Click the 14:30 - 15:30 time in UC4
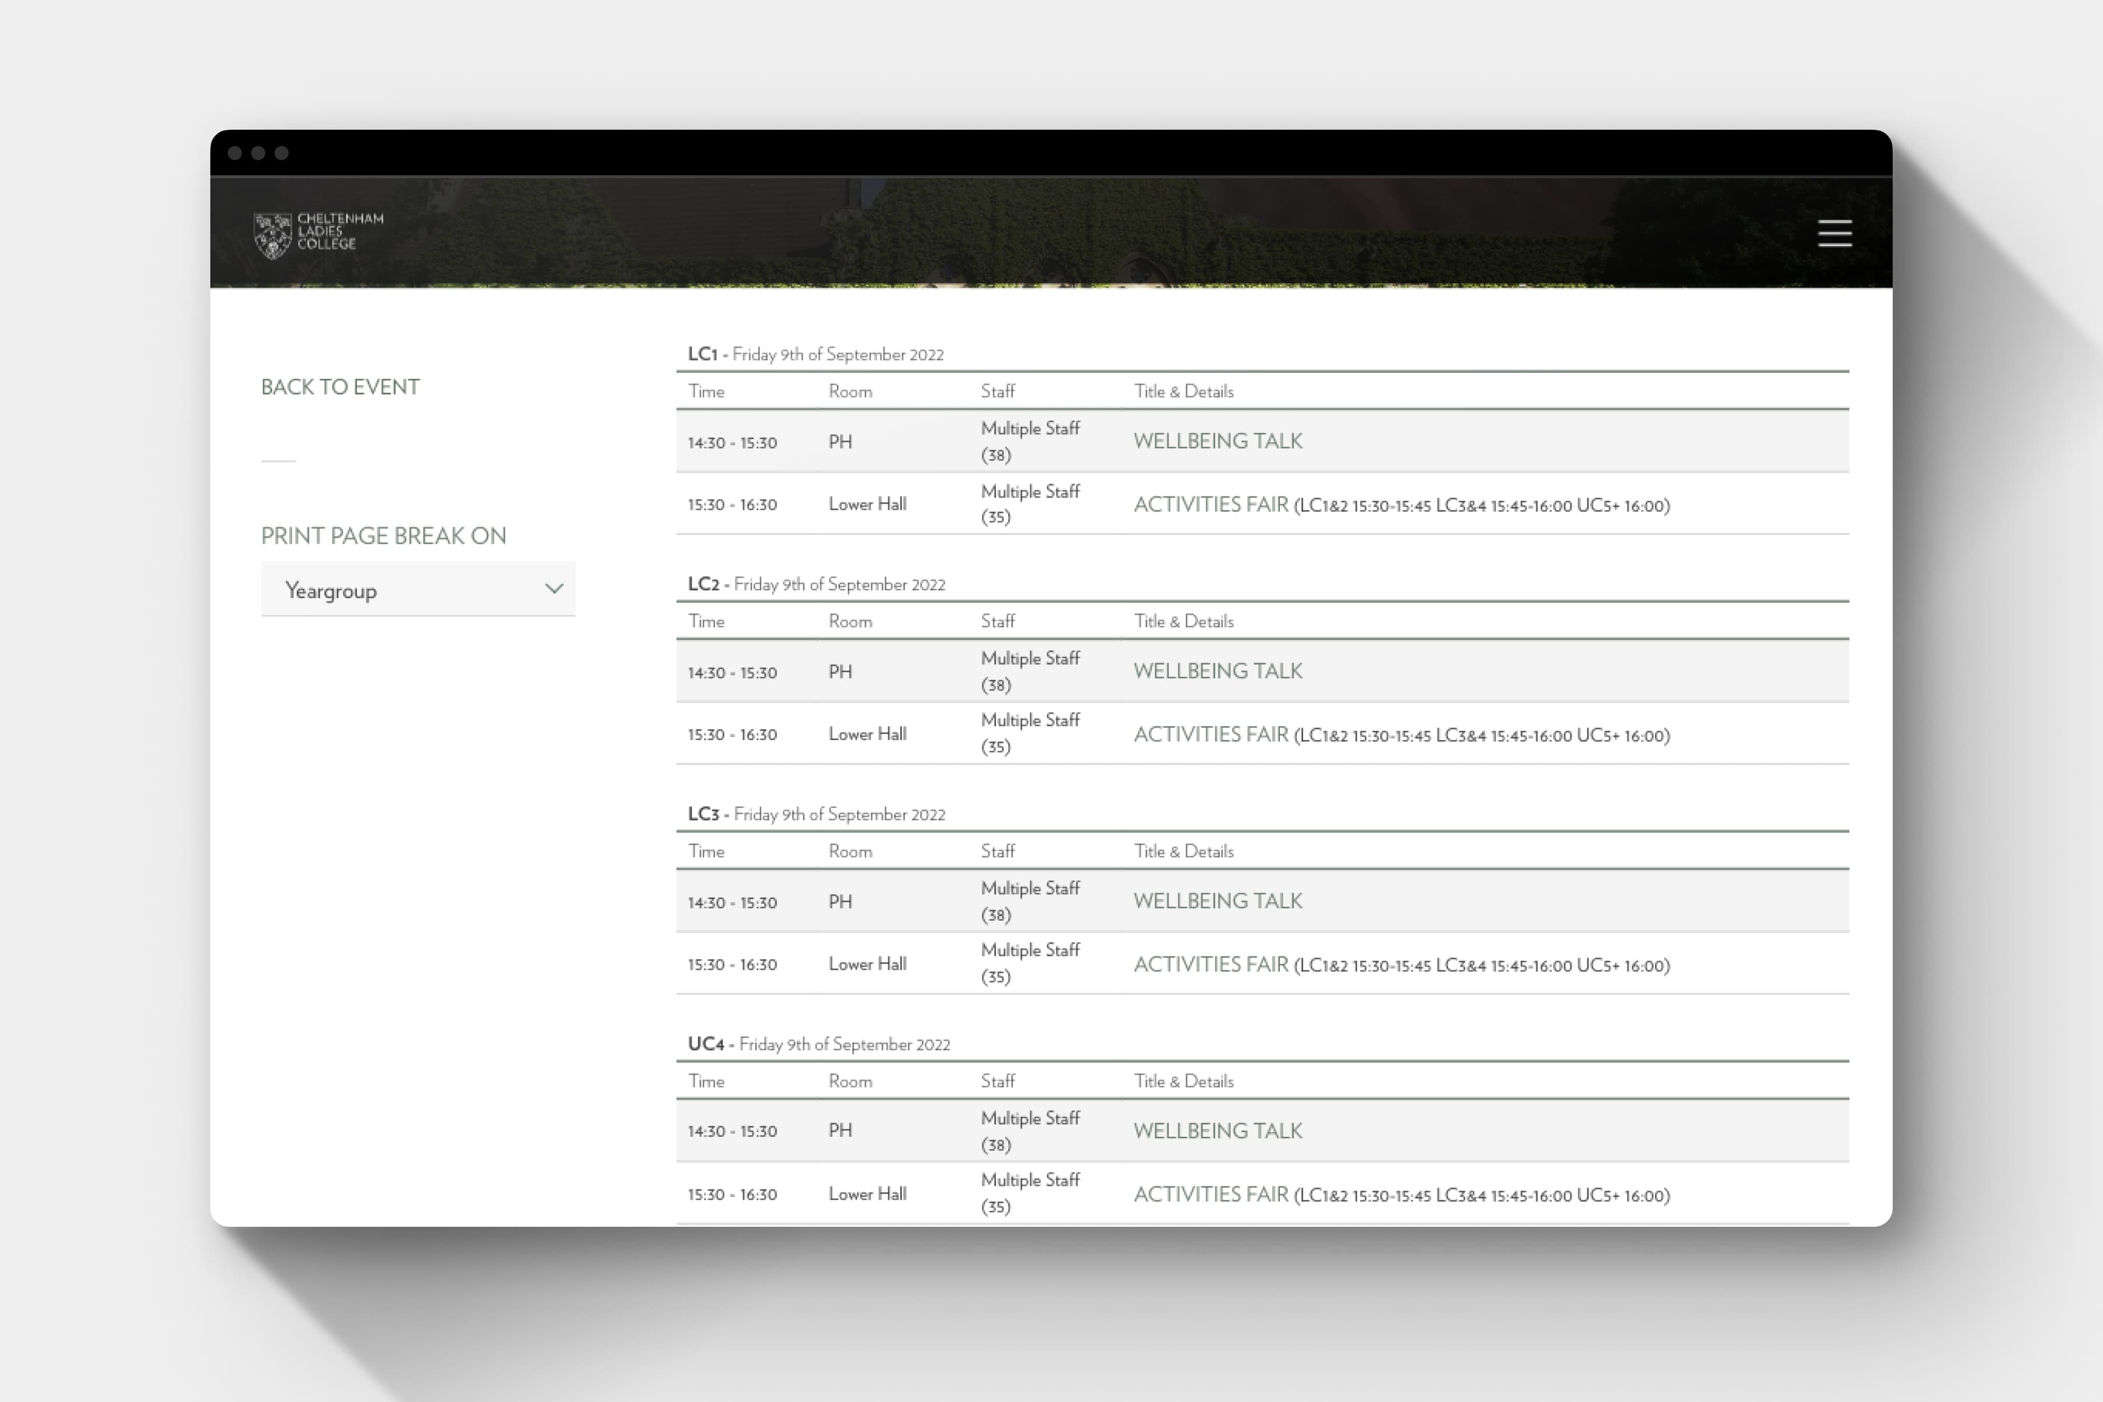 point(733,1131)
